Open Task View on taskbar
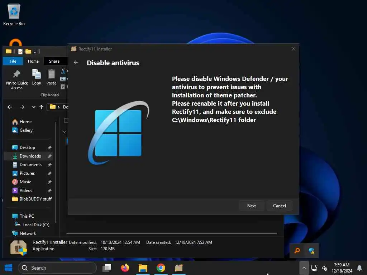The width and height of the screenshot is (367, 275). [x=107, y=268]
